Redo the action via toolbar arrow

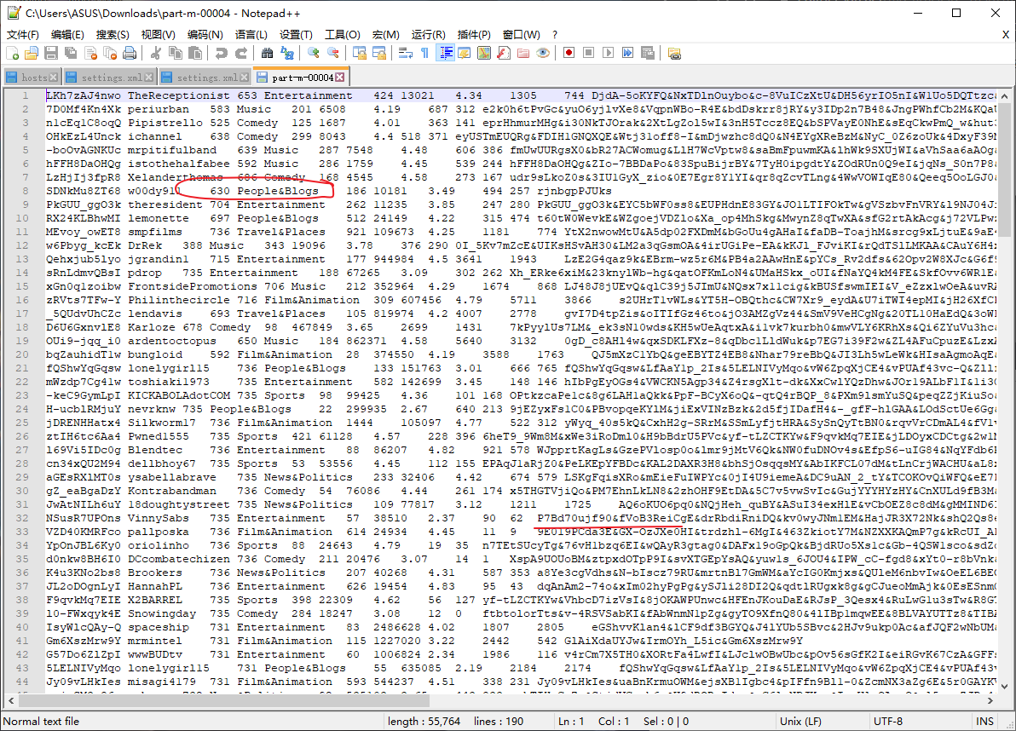point(240,53)
